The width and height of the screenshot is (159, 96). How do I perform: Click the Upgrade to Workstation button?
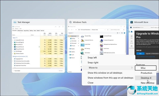pos(152,54)
